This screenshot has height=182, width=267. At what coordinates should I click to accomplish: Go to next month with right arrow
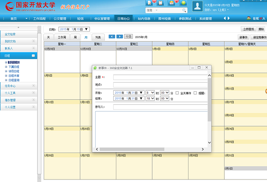click(119, 36)
